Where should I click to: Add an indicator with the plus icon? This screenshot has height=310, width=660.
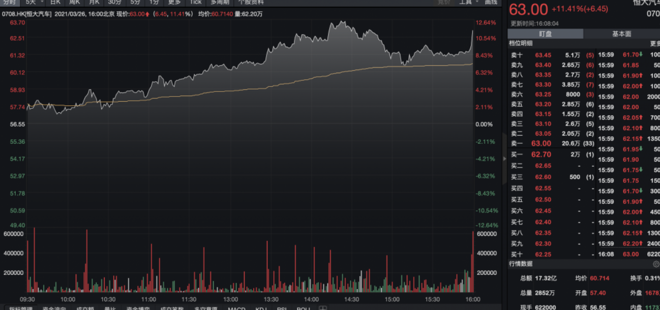322,308
